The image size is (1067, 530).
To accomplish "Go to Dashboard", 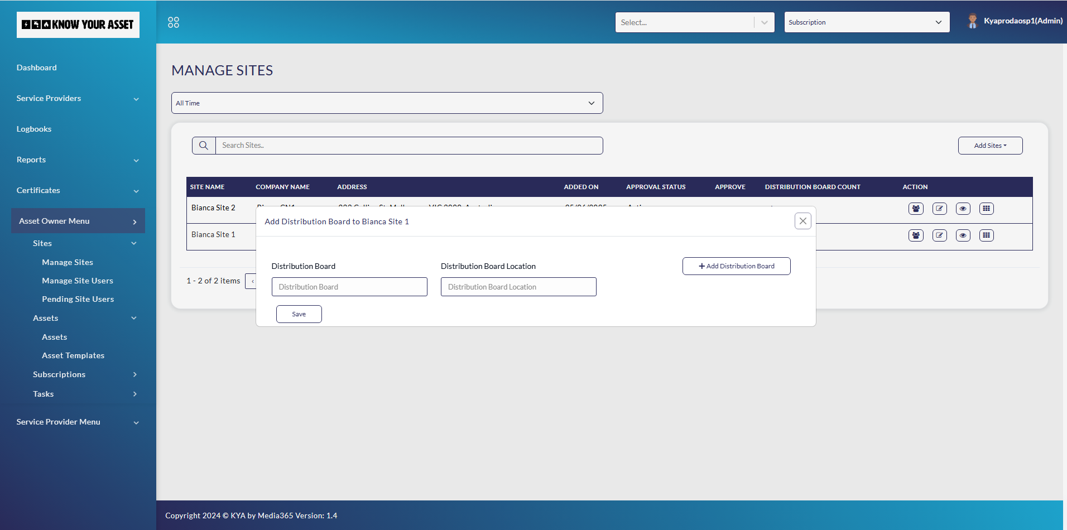I will (x=37, y=68).
